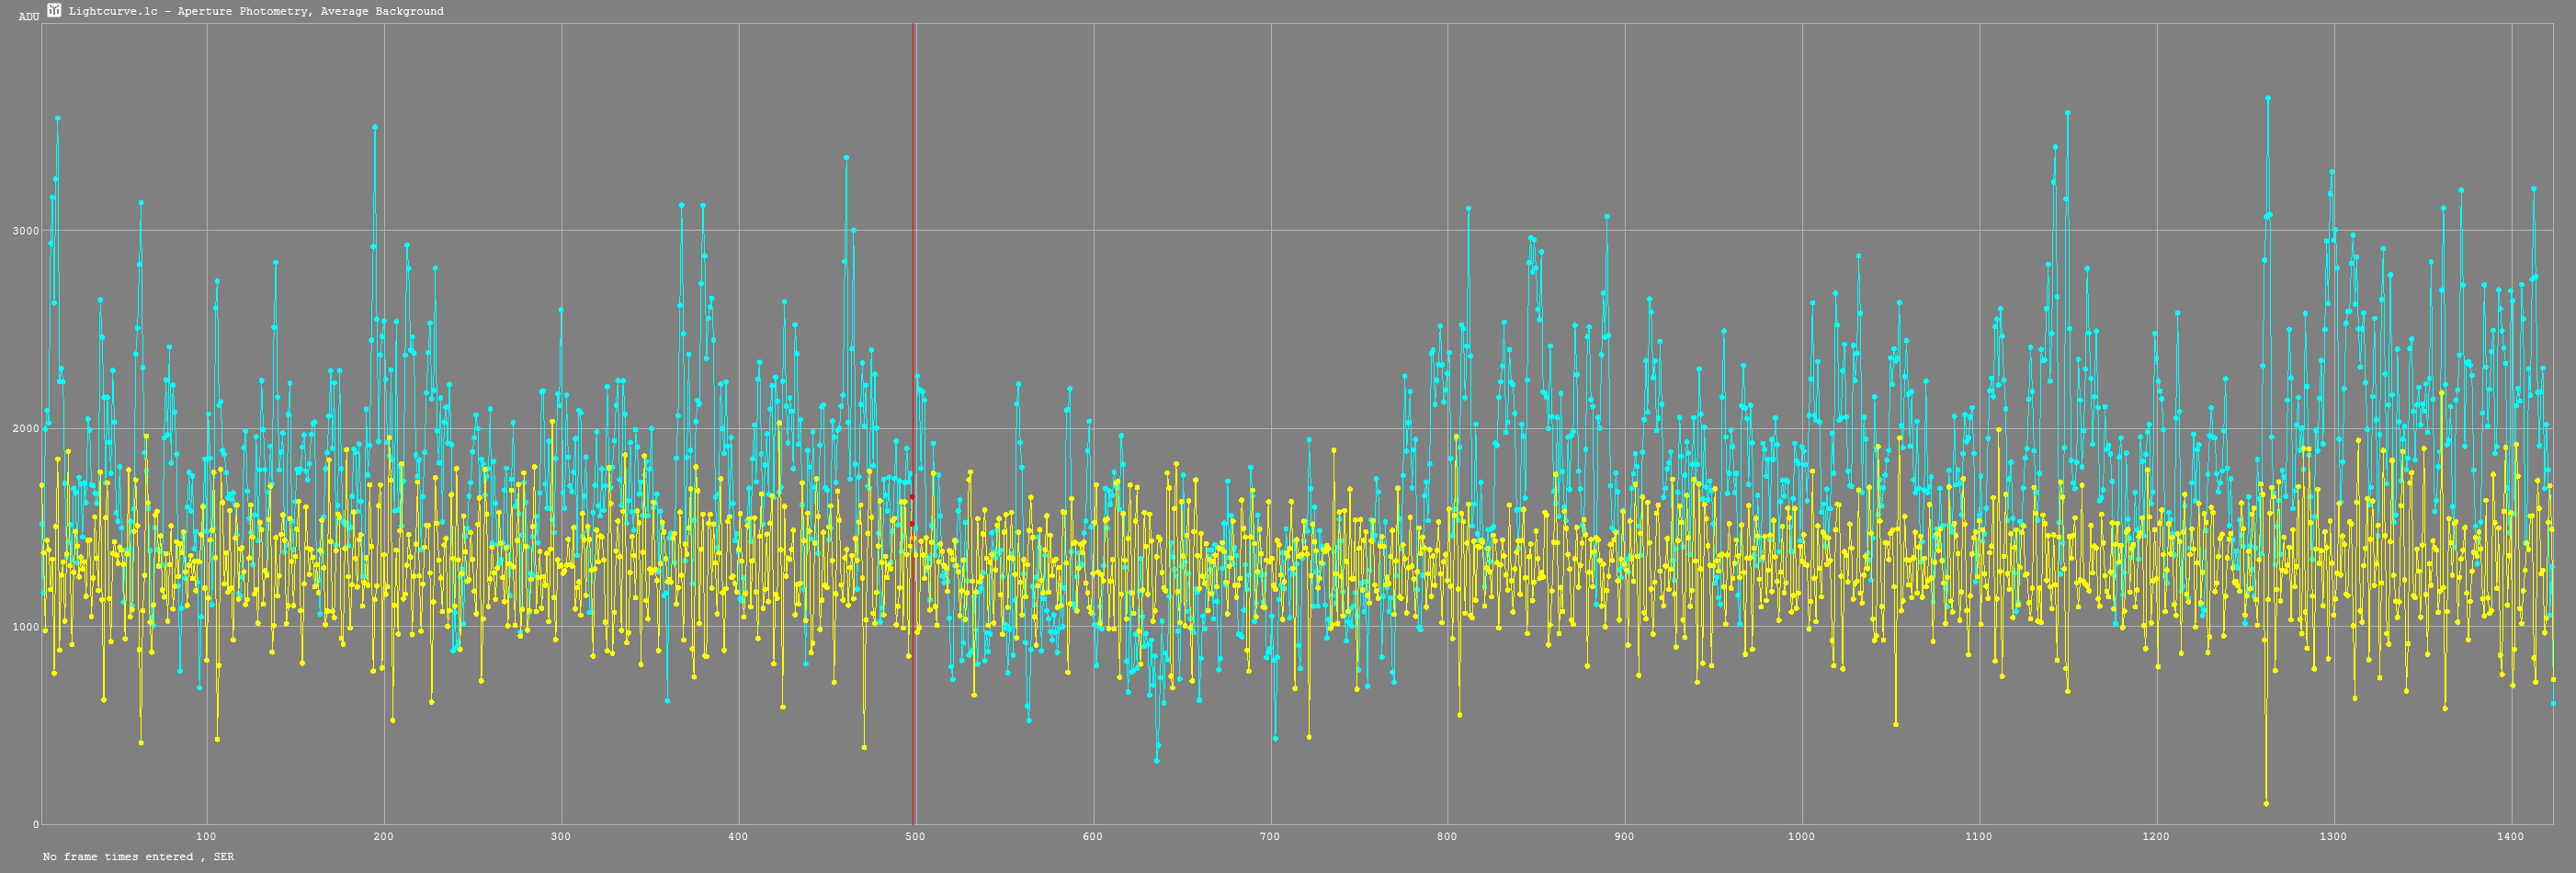
Task: Click the title text "Lightcurve.lc - Aperture Photometry, Average Background"
Action: click(x=256, y=11)
